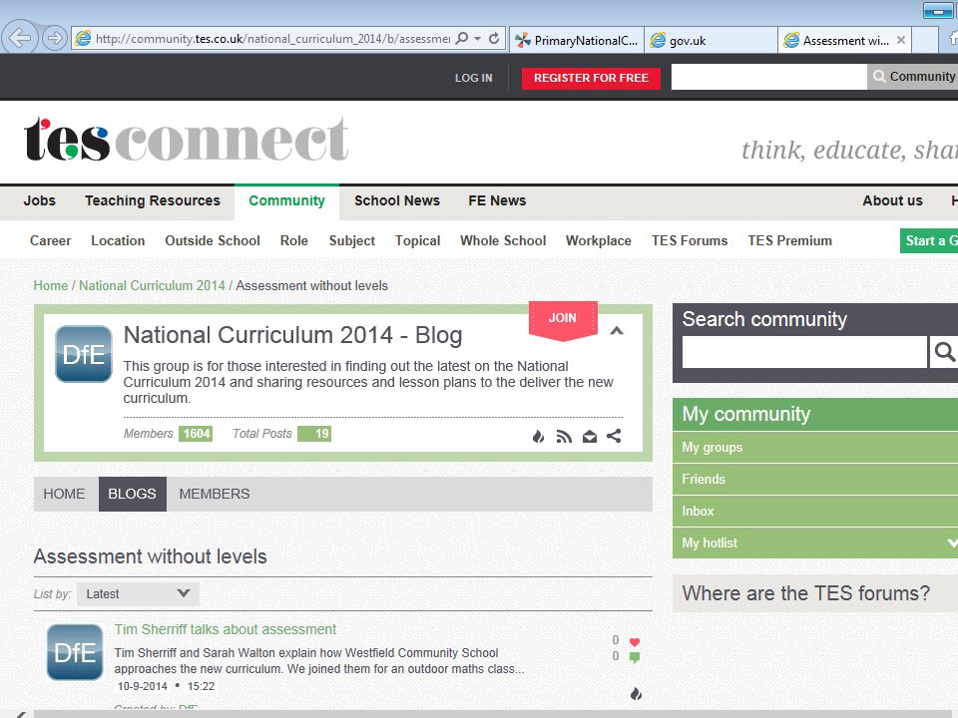Click the DfE avatar on blog post
Screen dimensions: 958x718
tap(75, 652)
